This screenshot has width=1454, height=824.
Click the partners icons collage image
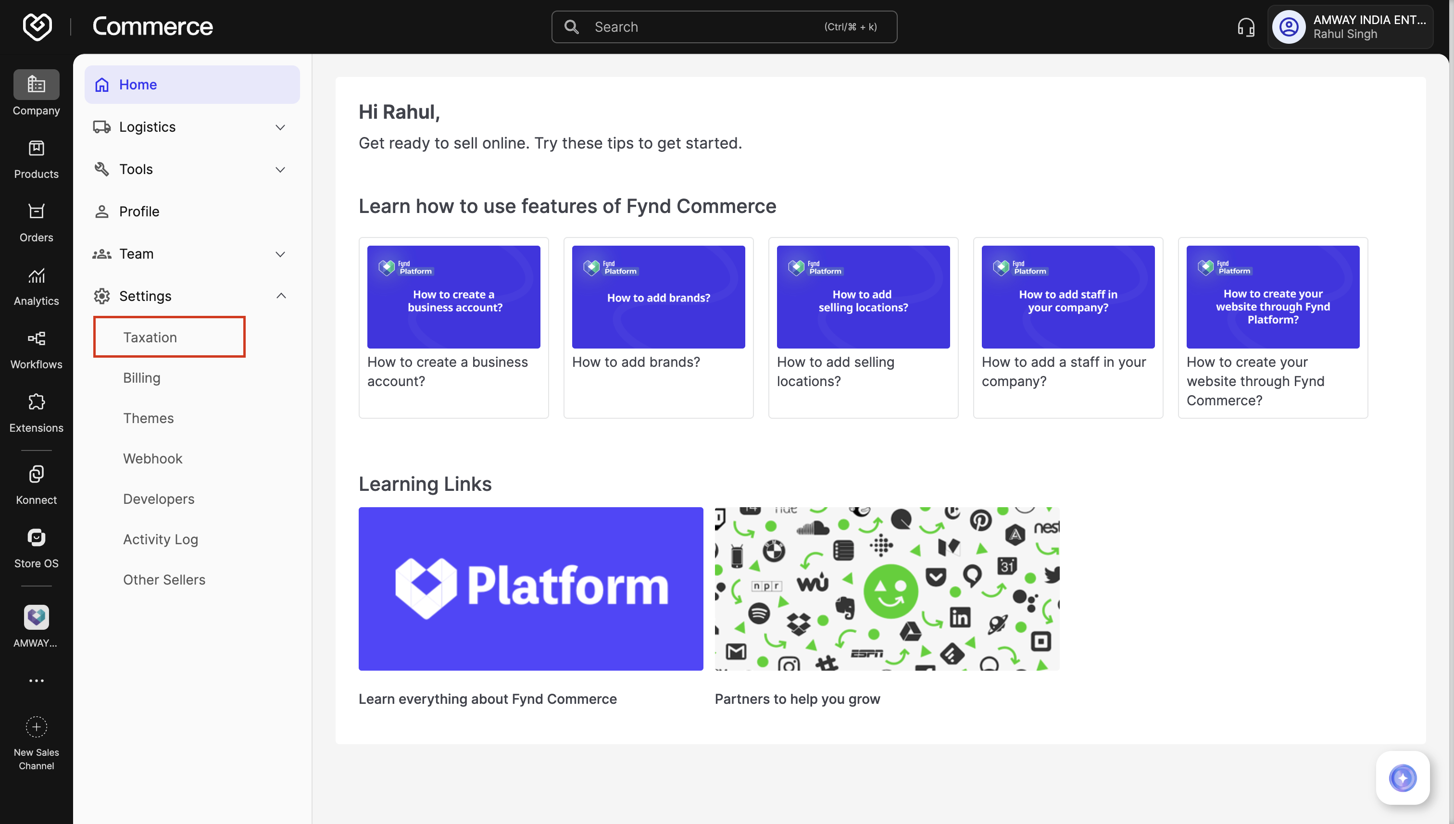pyautogui.click(x=887, y=588)
